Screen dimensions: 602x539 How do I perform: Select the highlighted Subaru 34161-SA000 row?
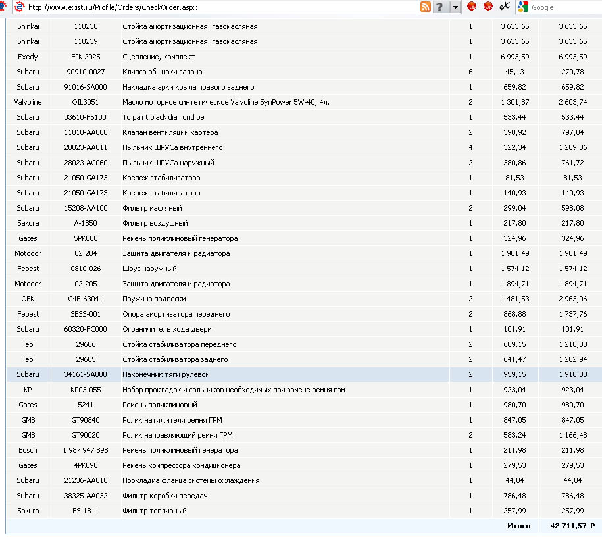(166, 374)
